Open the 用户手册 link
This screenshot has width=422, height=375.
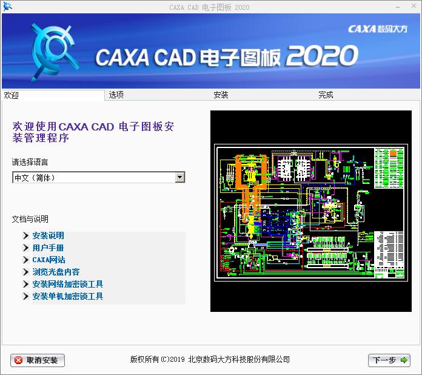48,248
